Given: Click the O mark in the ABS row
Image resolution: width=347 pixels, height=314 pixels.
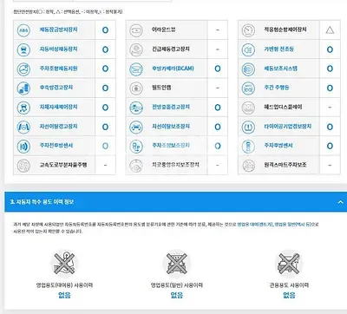Looking at the screenshot, I should pos(105,30).
